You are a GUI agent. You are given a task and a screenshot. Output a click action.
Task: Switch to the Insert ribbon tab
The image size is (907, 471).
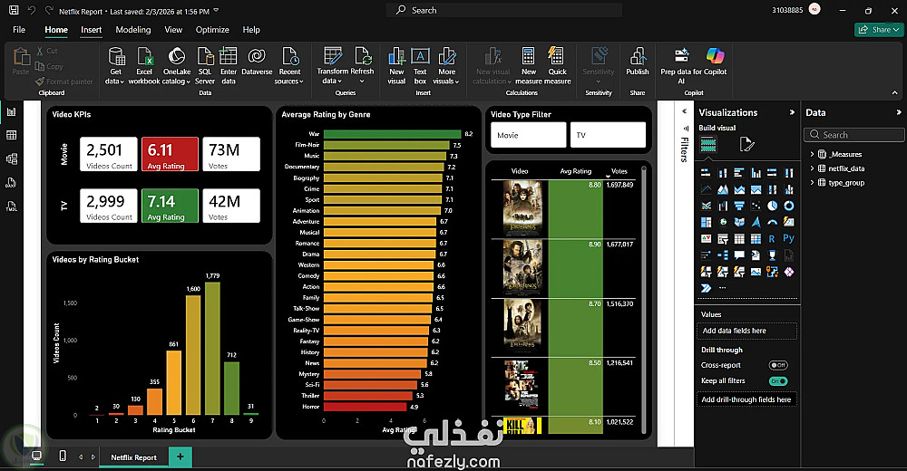pos(91,30)
